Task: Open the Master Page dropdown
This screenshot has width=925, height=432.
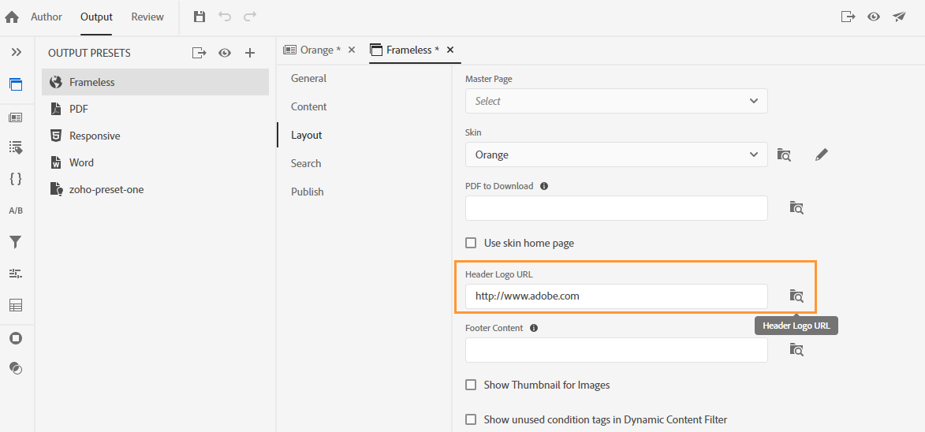Action: pyautogui.click(x=616, y=101)
